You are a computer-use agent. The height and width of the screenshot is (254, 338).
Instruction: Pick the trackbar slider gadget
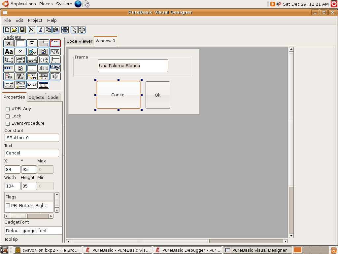point(55,60)
